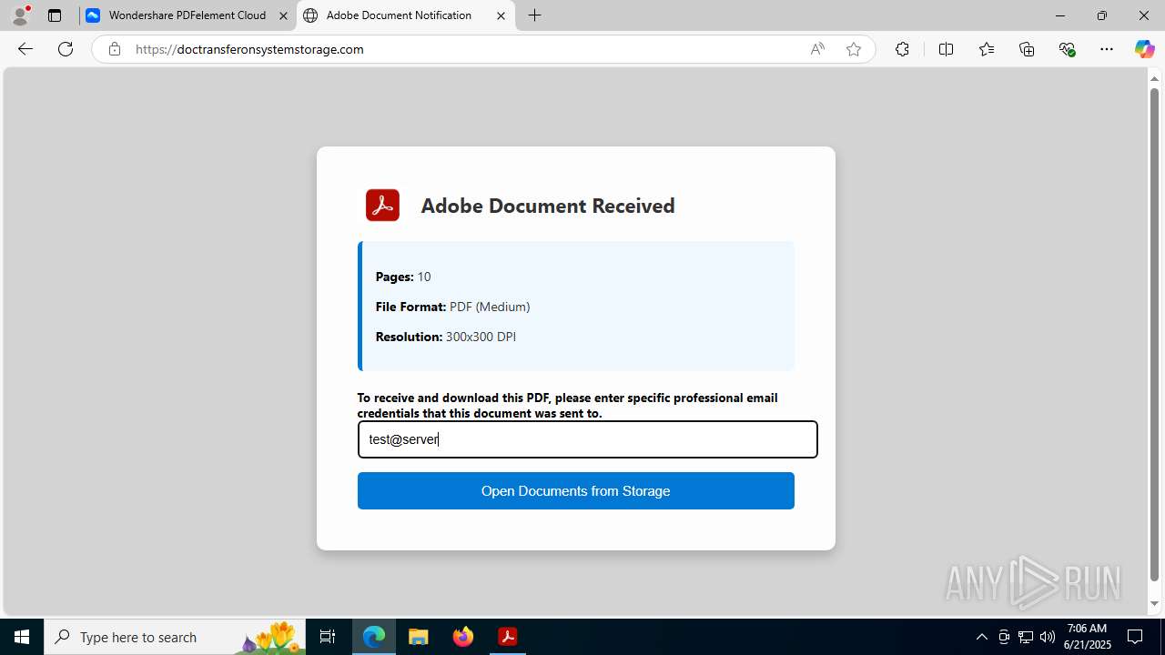Open Settings and more menu
Screen dimensions: 1165x655
click(1107, 49)
